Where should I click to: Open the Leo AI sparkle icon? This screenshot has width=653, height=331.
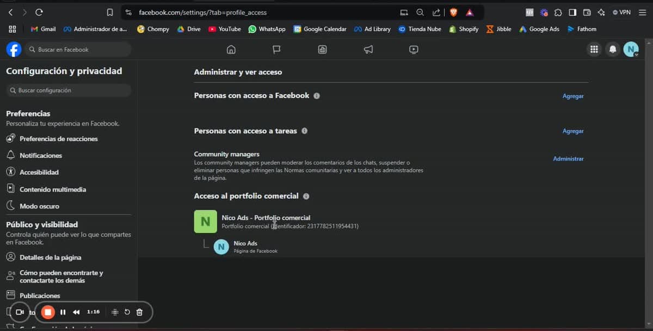point(601,12)
